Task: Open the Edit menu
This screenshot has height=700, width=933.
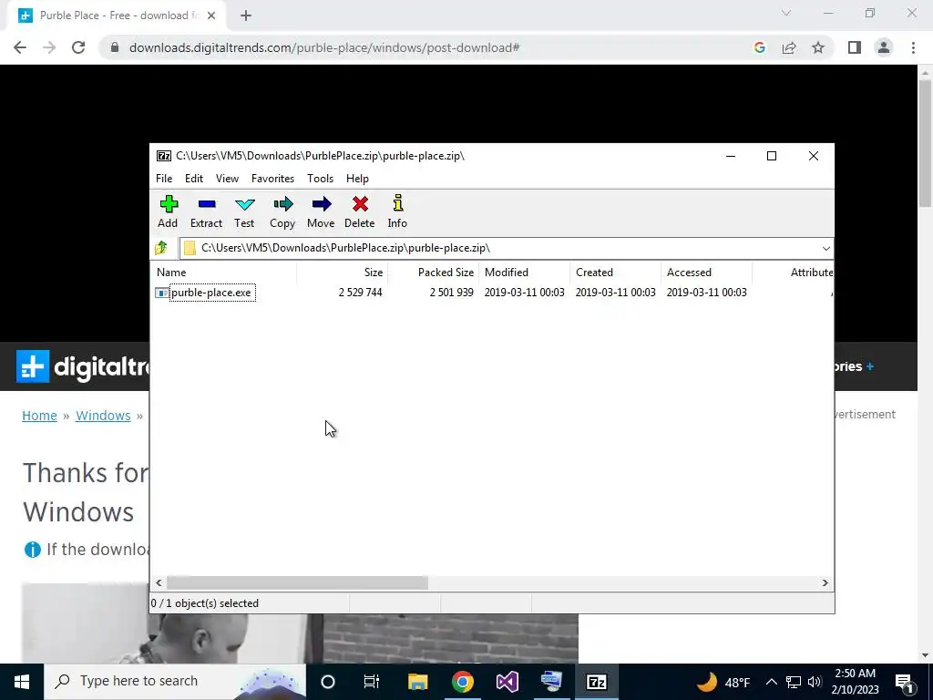Action: point(194,179)
